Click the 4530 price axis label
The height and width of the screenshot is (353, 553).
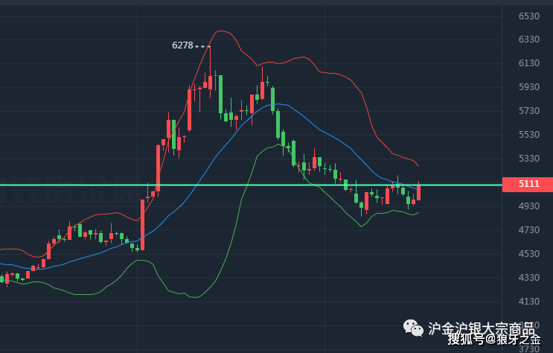tap(529, 254)
